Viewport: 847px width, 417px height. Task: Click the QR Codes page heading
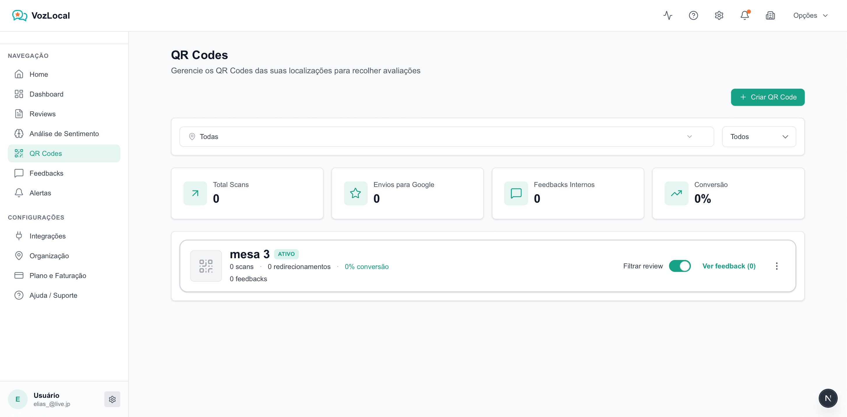199,55
